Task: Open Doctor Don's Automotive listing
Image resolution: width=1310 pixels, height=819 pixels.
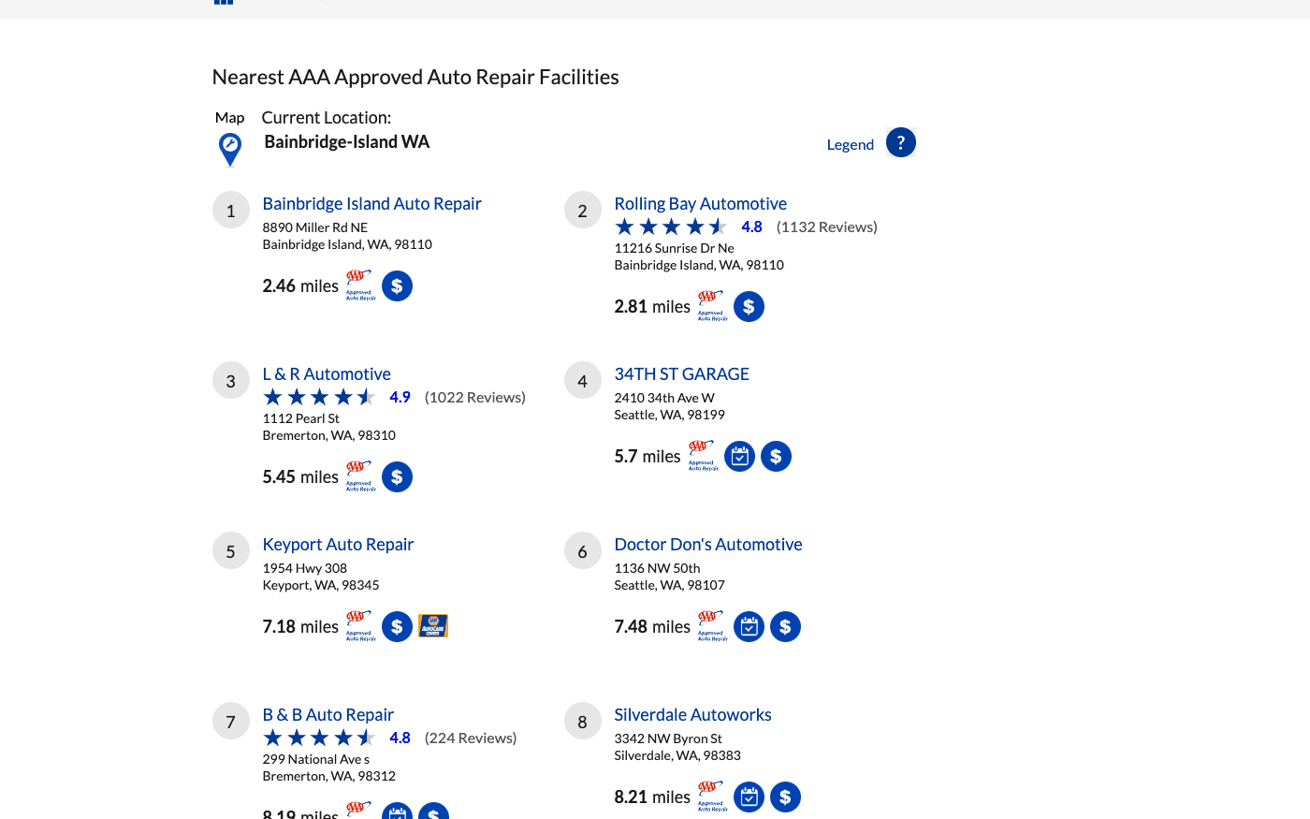Action: click(707, 544)
